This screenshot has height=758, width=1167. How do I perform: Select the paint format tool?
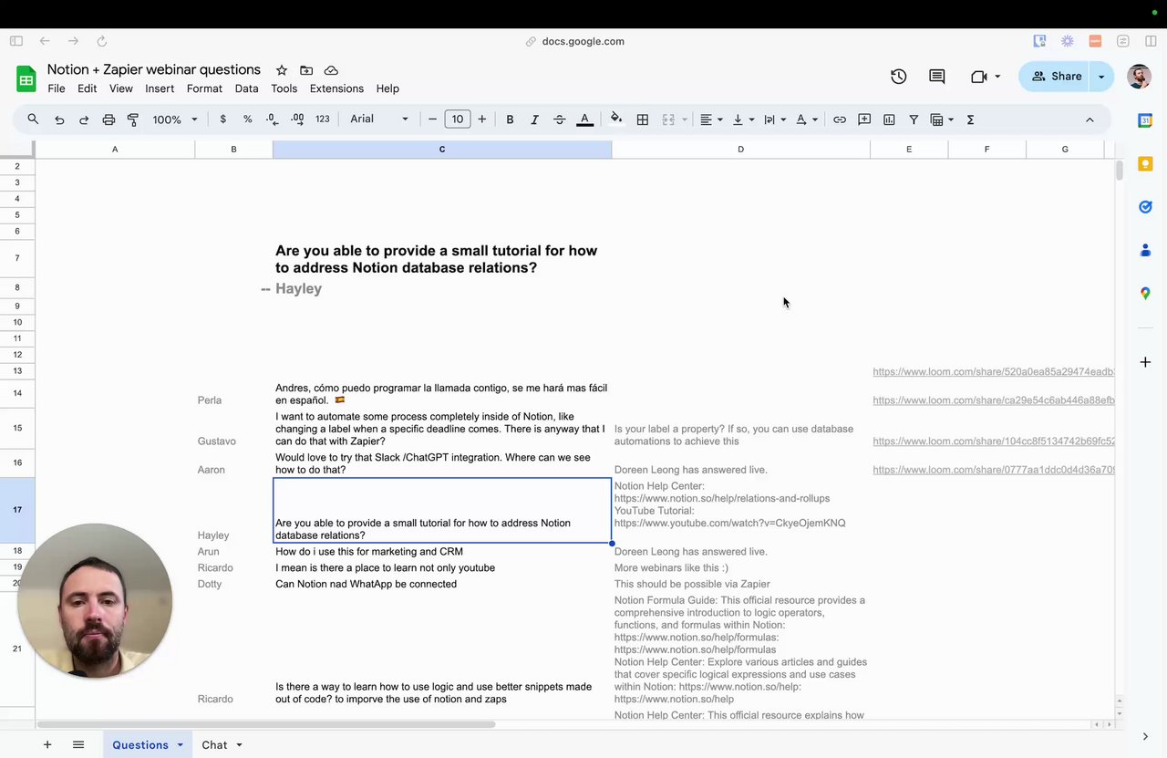[x=133, y=119]
